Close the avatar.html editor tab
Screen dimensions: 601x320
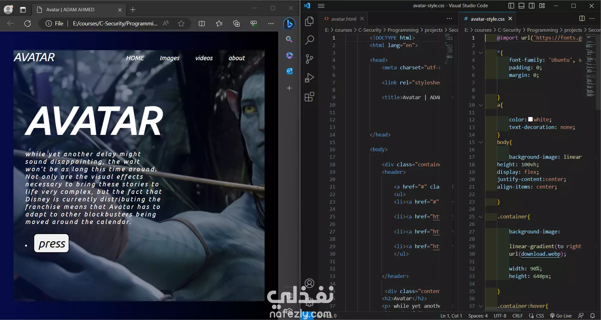point(362,19)
